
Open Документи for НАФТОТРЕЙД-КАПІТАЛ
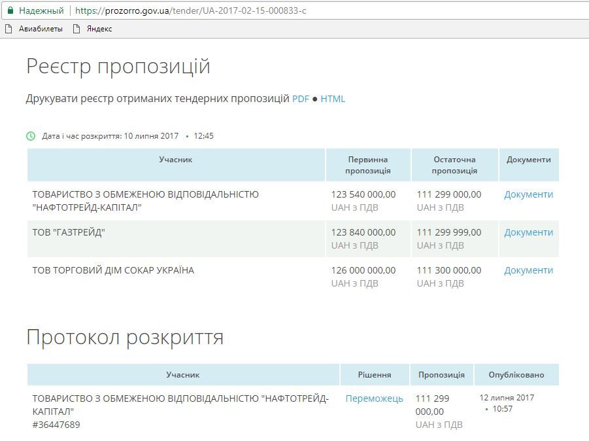click(528, 194)
